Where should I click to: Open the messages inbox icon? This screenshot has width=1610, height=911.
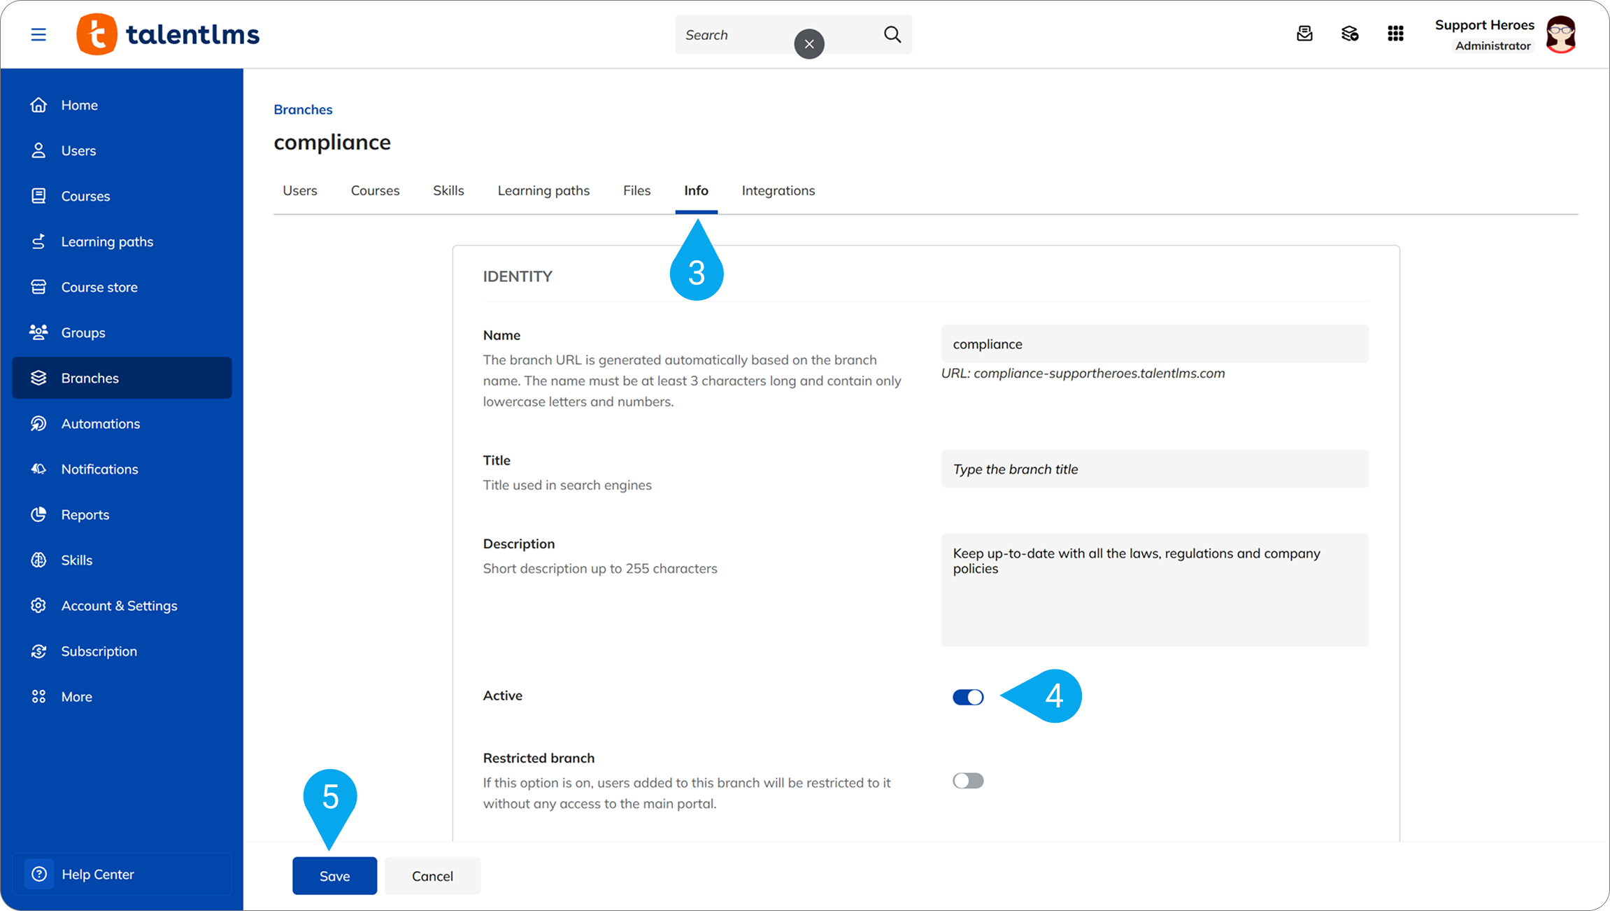coord(1304,34)
